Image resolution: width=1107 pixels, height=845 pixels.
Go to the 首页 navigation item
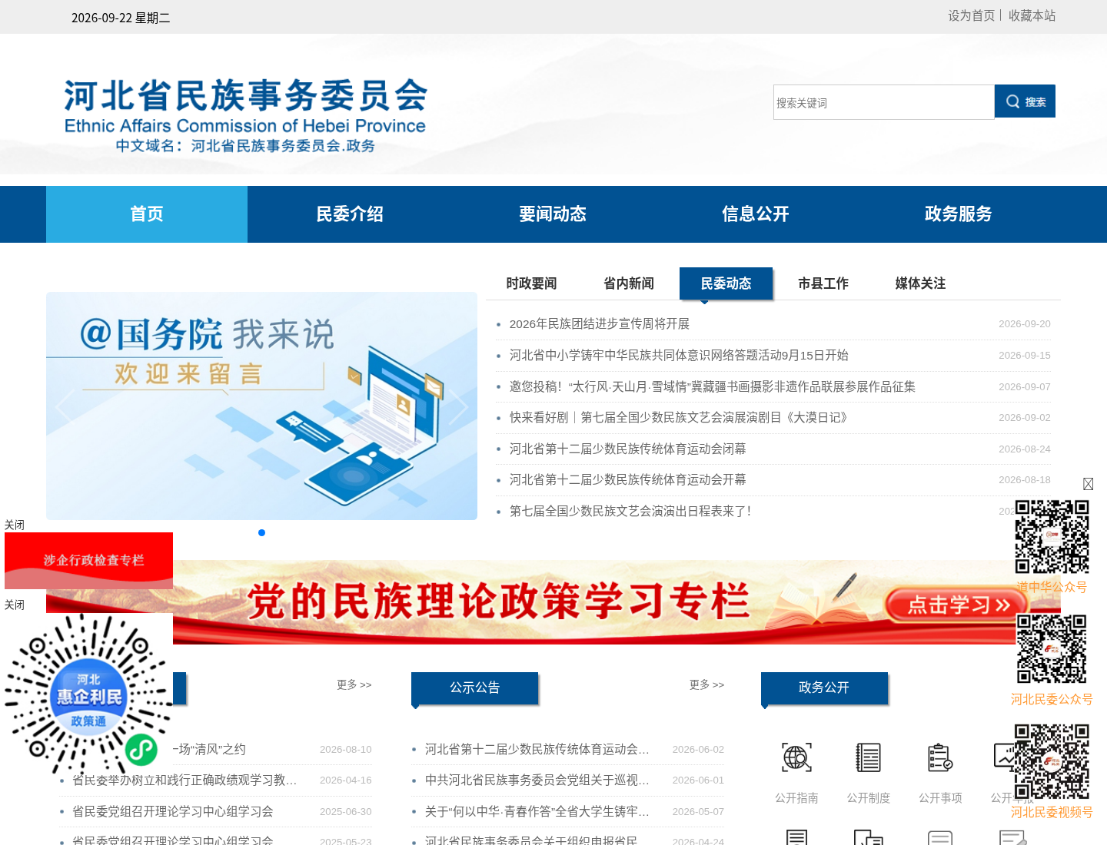click(x=147, y=214)
